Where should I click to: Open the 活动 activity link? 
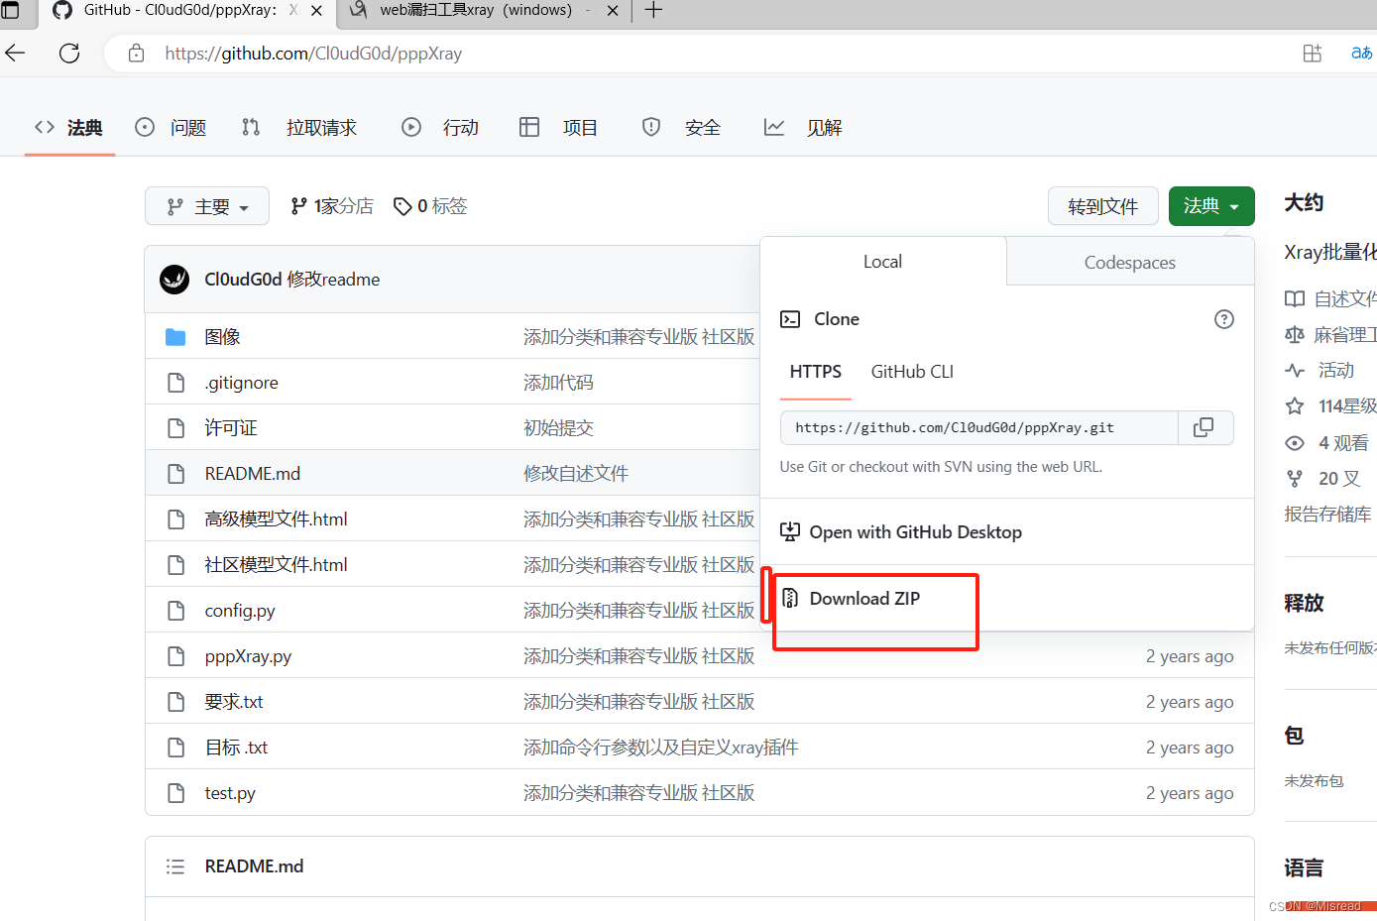pos(1335,371)
